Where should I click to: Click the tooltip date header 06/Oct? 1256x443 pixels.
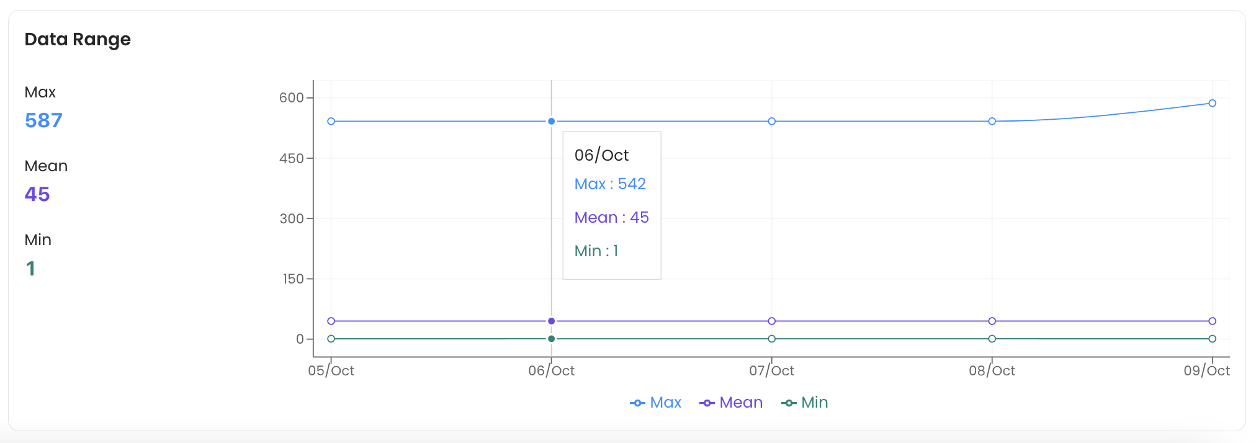(601, 155)
